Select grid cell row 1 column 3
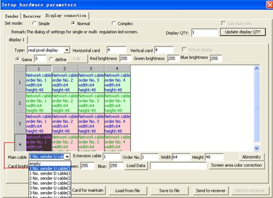The width and height of the screenshot is (273, 198). pos(91,82)
